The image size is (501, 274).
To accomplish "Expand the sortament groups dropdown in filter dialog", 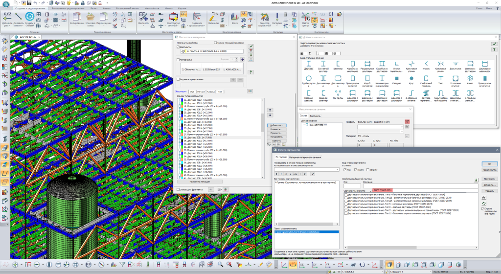I will (338, 169).
